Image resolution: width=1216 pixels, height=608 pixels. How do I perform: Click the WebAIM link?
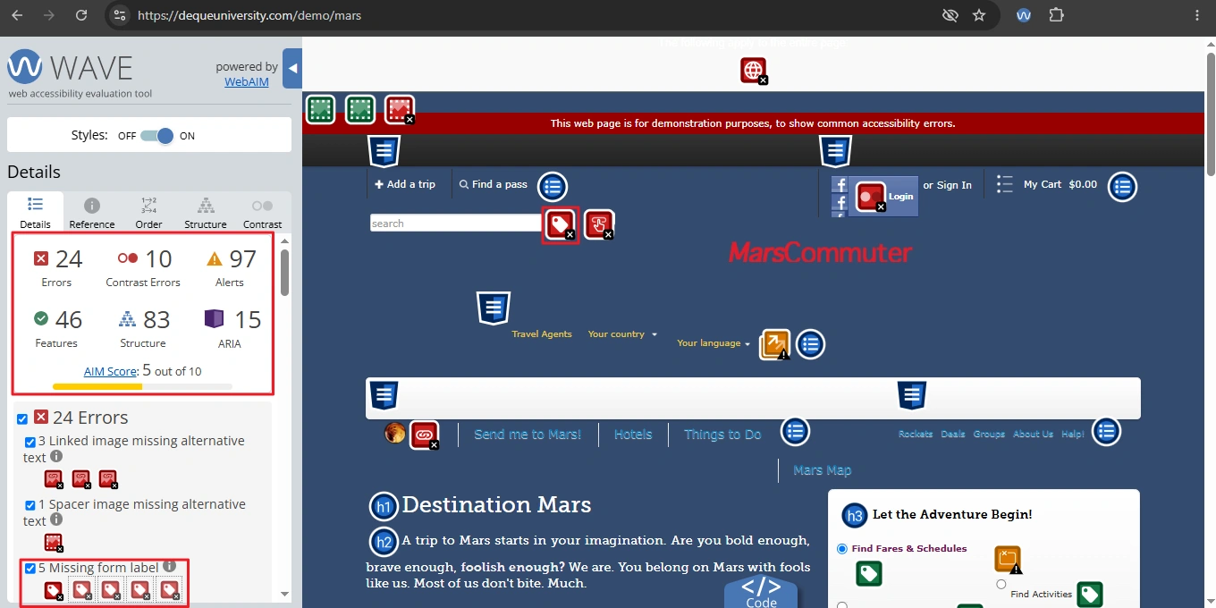tap(247, 81)
